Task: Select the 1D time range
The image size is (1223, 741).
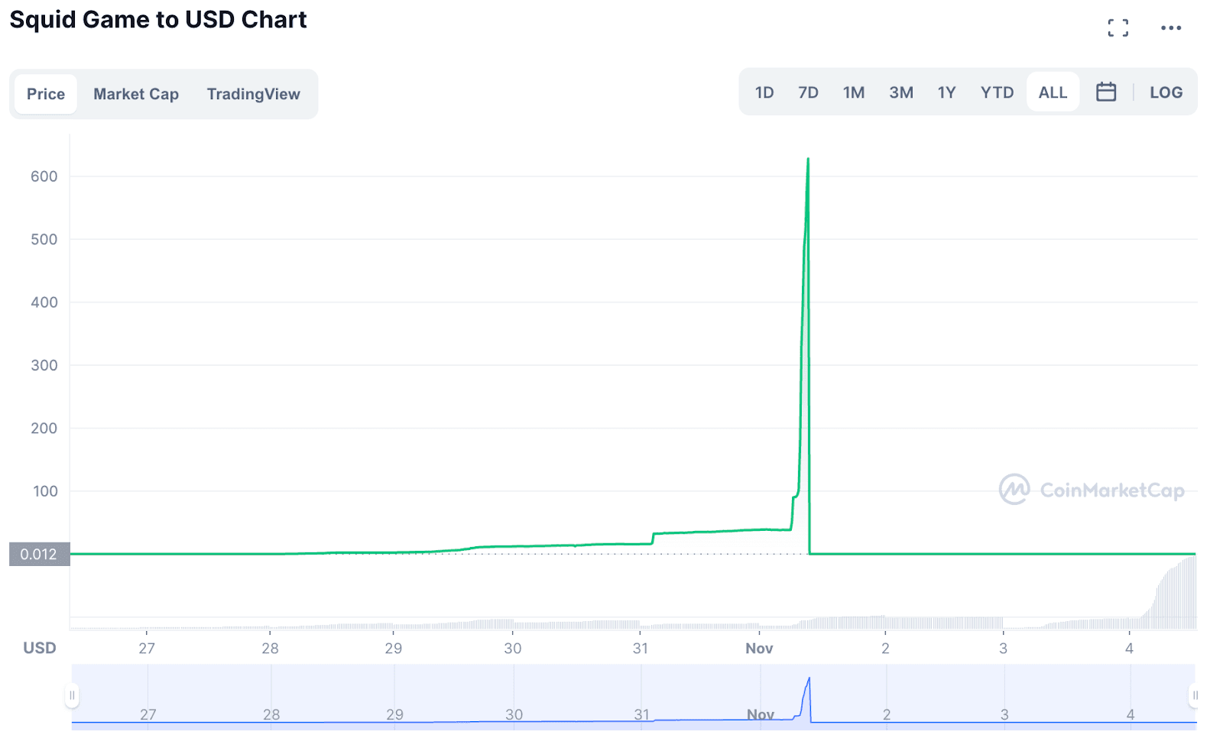Action: 764,92
